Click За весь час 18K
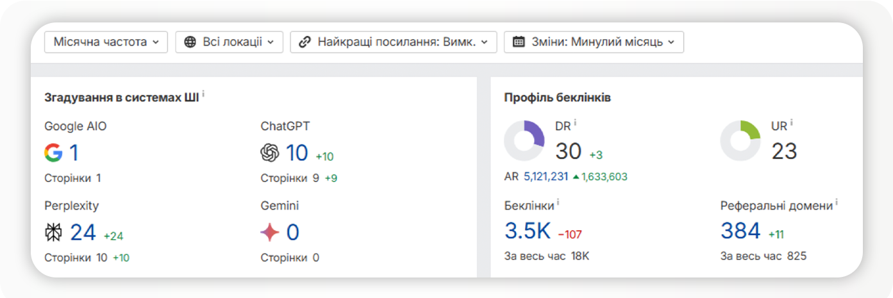 click(547, 256)
